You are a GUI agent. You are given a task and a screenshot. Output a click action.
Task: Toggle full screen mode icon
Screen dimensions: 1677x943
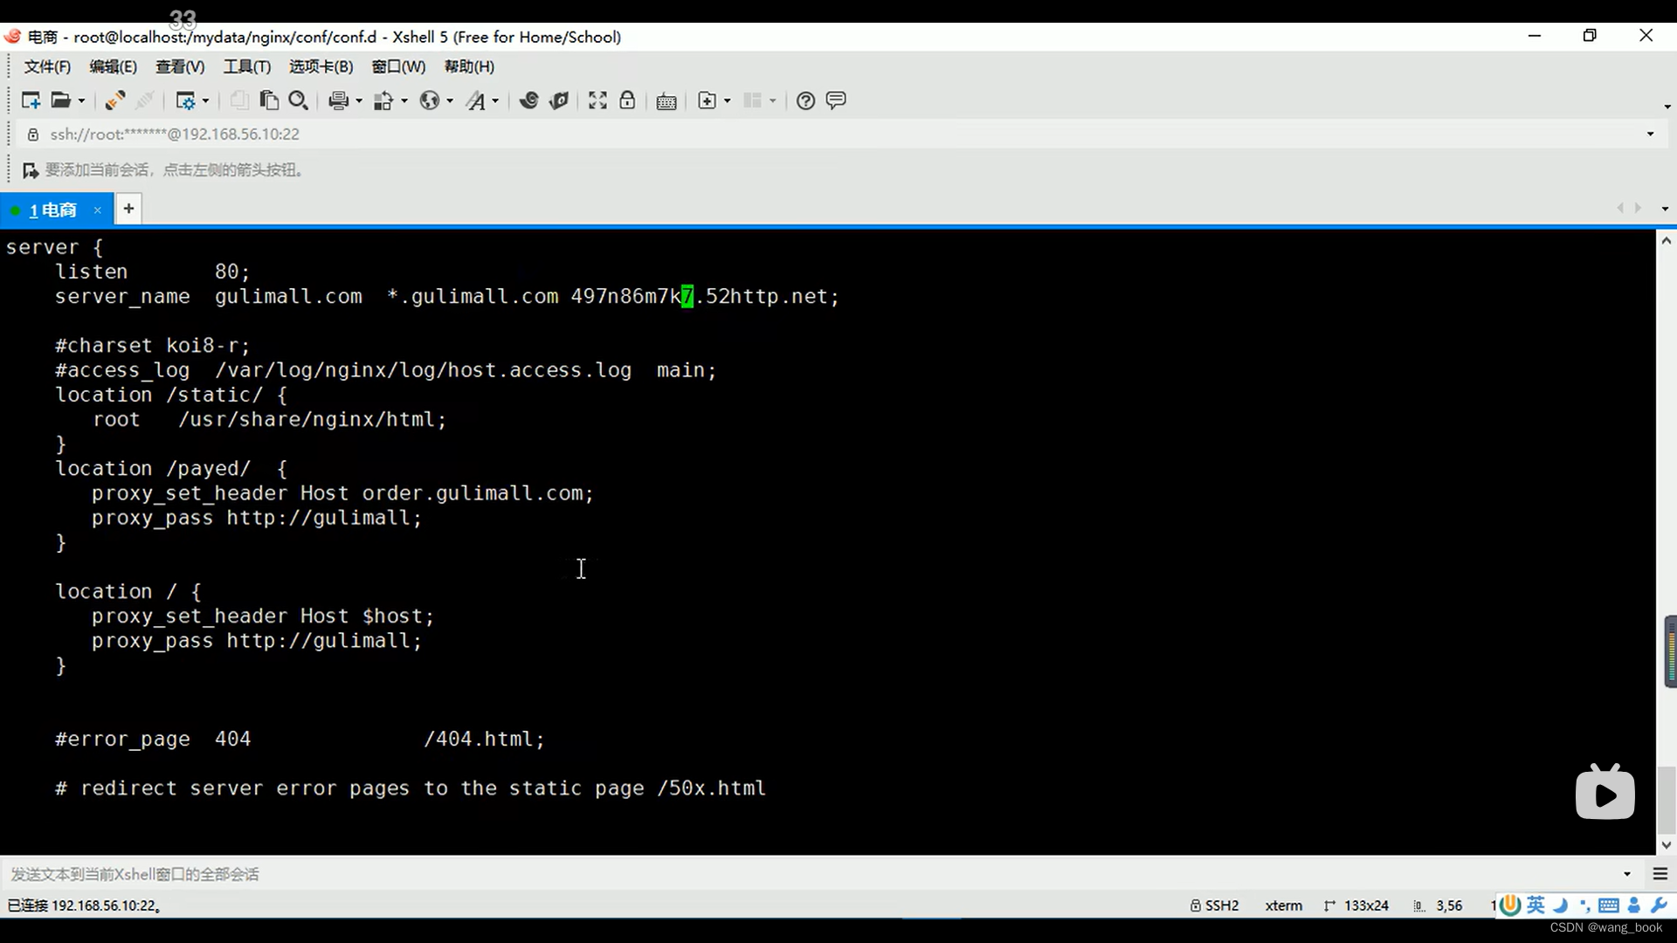point(597,100)
